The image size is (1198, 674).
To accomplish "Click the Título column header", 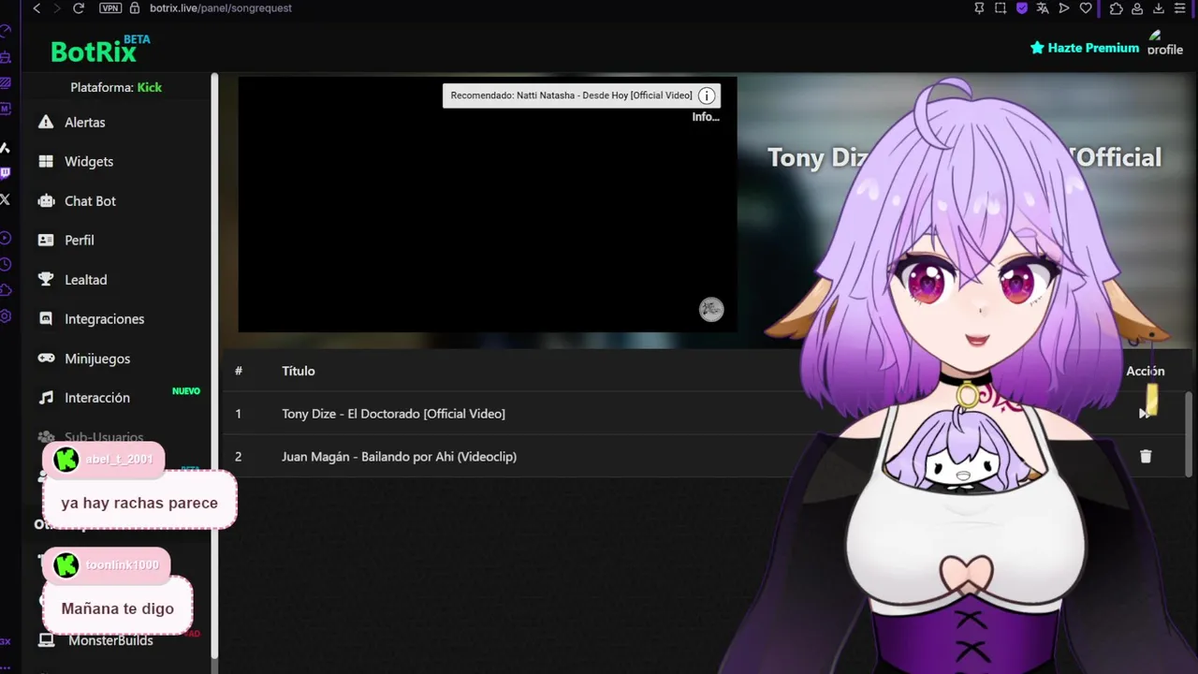I will pos(299,371).
